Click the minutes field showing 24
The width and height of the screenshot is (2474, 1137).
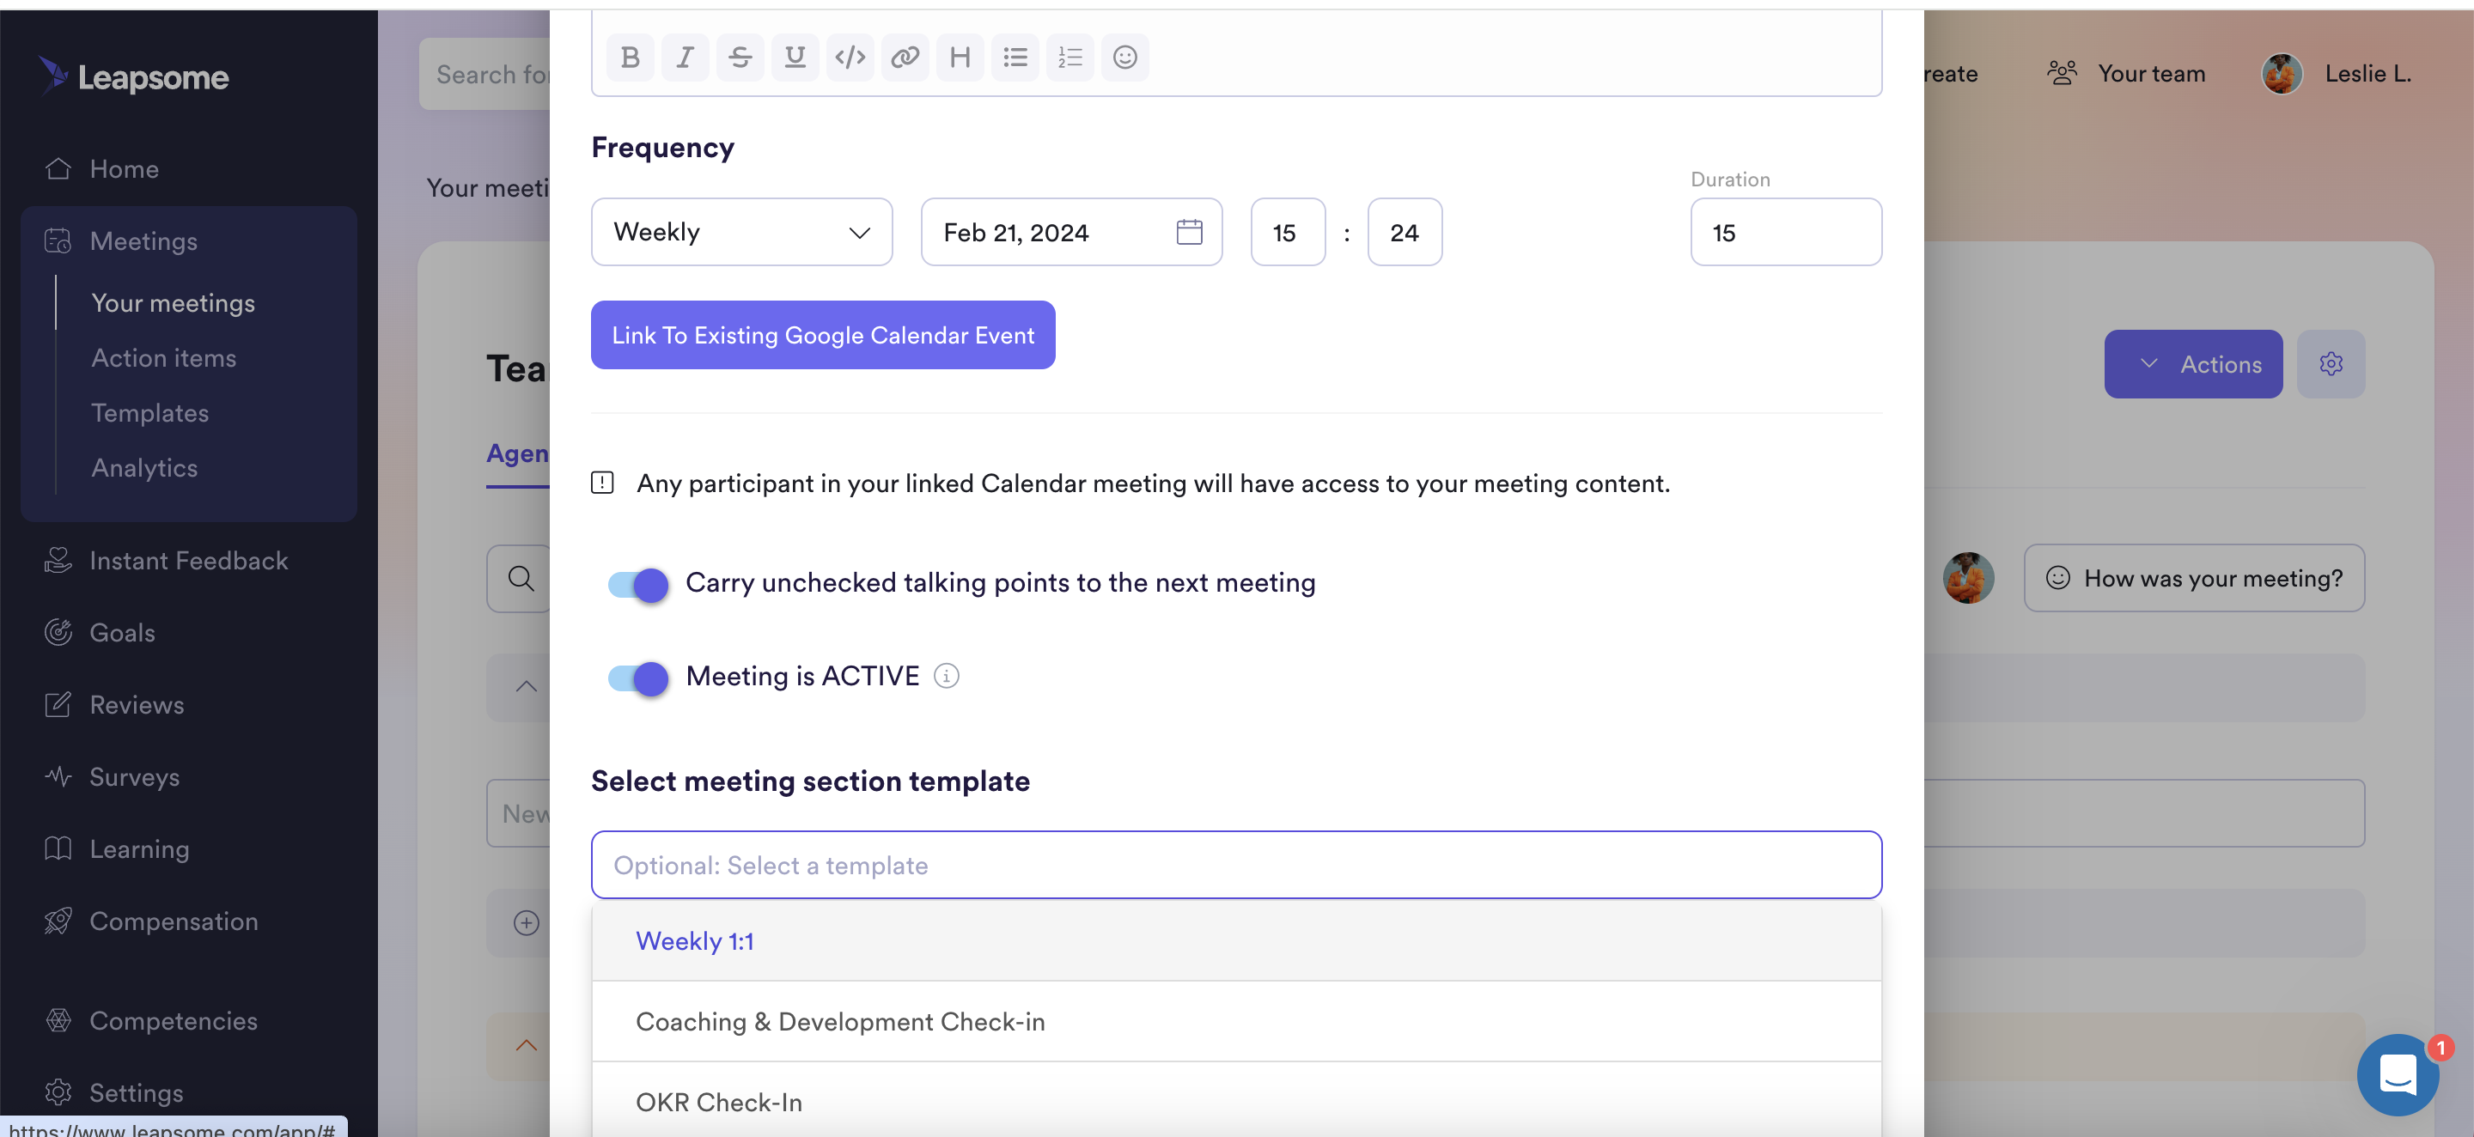click(x=1405, y=233)
